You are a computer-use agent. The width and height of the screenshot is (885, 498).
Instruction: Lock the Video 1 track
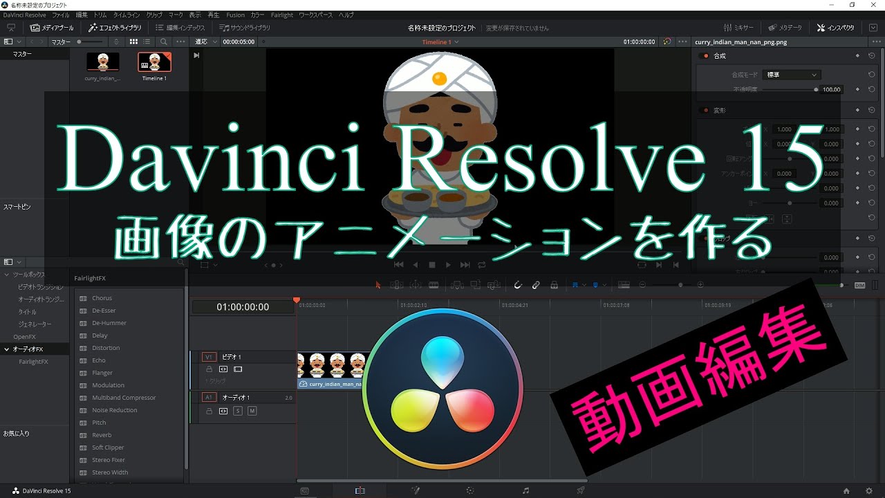click(x=209, y=369)
